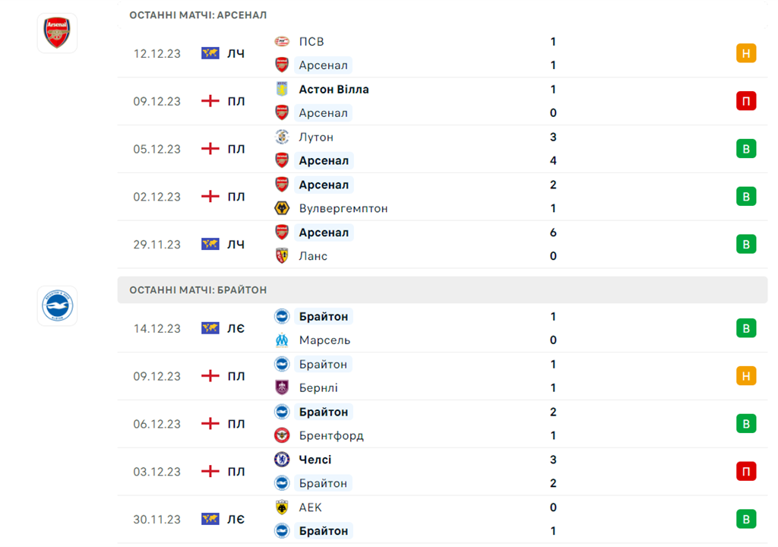Click the Chelsea team crest
The width and height of the screenshot is (778, 547).
click(282, 460)
